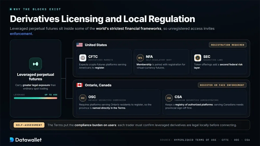Click the Leveraged perpetual futures card heading
260x146 pixels.
pos(35,77)
